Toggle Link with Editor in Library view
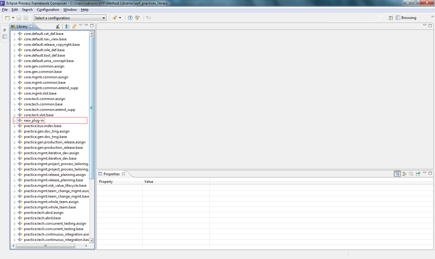 point(74,27)
